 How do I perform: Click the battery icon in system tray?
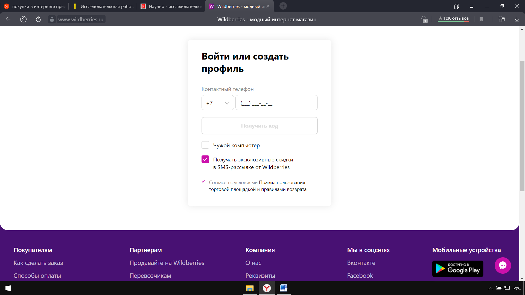click(498, 288)
